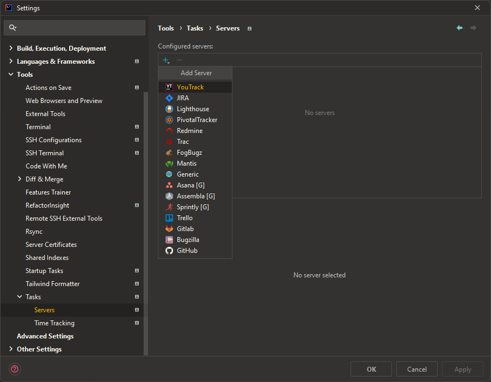Click the add server plus icon
This screenshot has height=382, width=491.
(x=166, y=60)
